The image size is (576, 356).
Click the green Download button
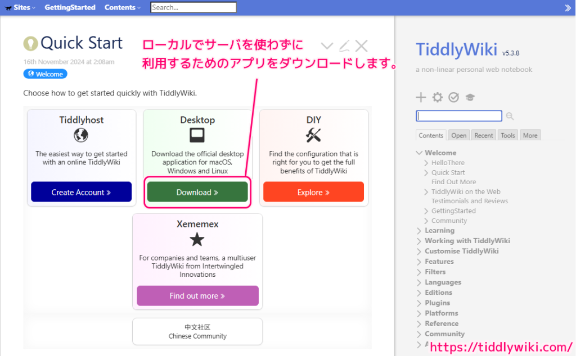197,192
